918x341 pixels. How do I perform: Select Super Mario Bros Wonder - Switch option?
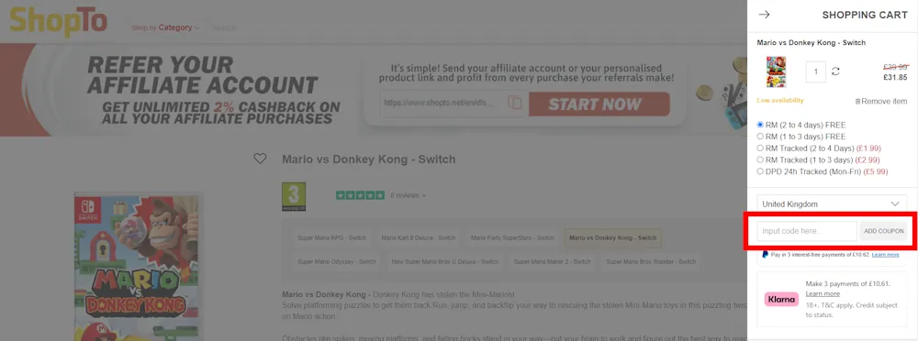651,261
